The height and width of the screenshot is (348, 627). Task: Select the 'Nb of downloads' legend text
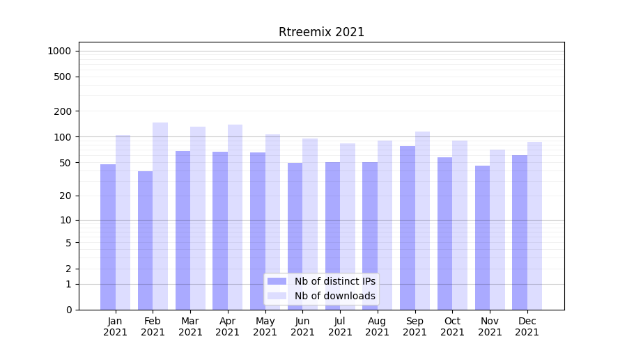[334, 296]
